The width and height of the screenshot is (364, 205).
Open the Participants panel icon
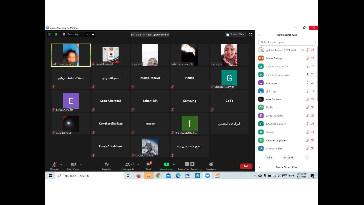coord(128,165)
